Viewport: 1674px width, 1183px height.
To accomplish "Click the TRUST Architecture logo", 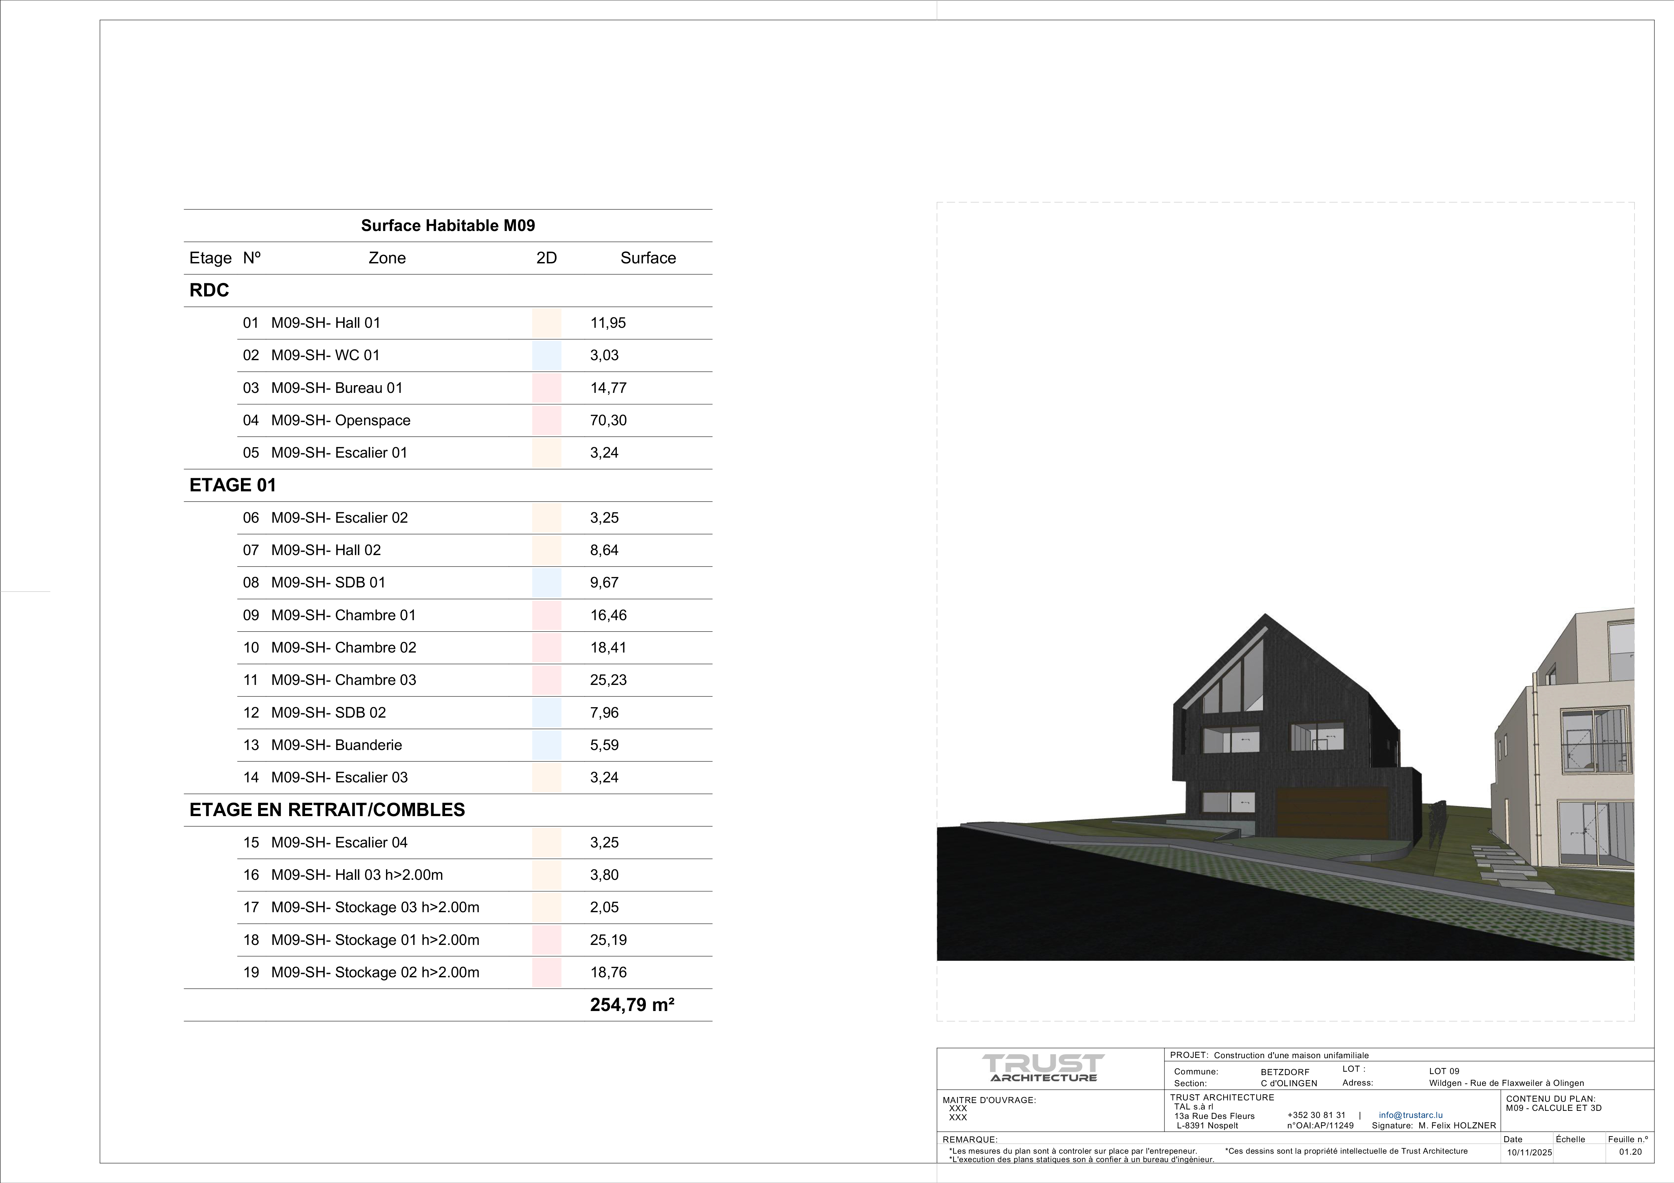I will point(1043,1068).
